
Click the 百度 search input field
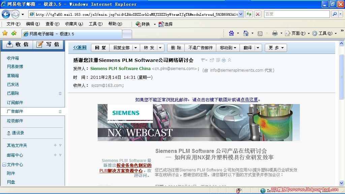(x=297, y=14)
